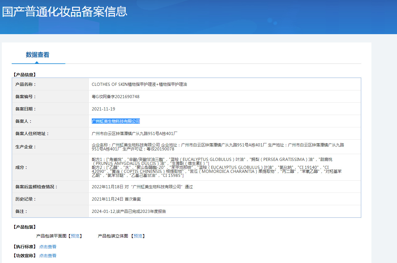The height and width of the screenshot is (263, 397).
Task: Click the 备案日期 value 2021-11-19
Action: pos(103,109)
